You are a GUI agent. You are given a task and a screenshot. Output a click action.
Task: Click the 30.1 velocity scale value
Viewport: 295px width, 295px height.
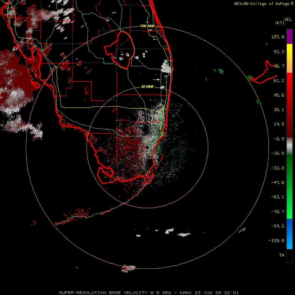[x=279, y=110]
